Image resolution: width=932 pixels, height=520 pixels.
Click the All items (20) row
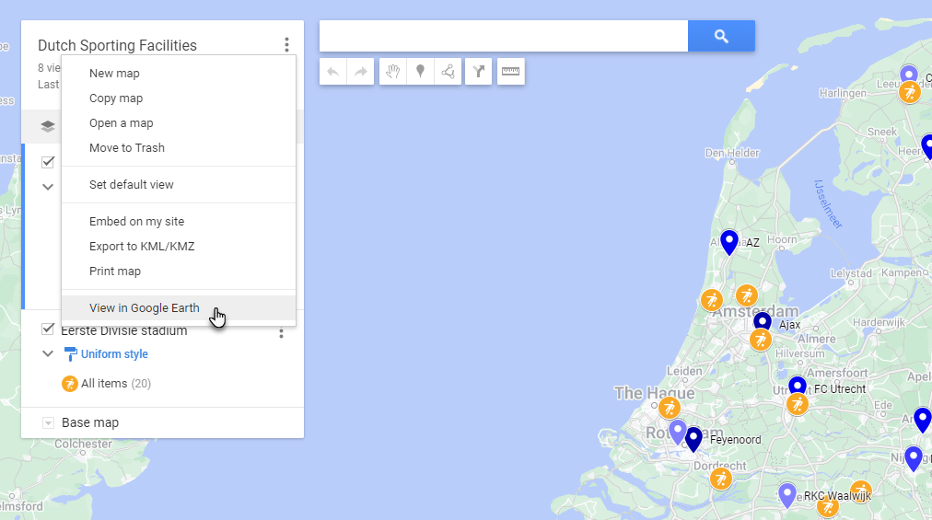coord(116,383)
